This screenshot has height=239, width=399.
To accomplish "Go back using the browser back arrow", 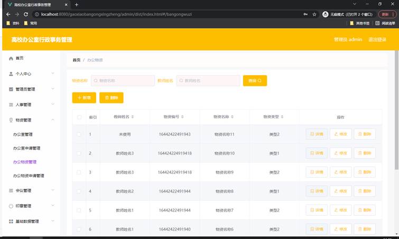I will (x=8, y=14).
